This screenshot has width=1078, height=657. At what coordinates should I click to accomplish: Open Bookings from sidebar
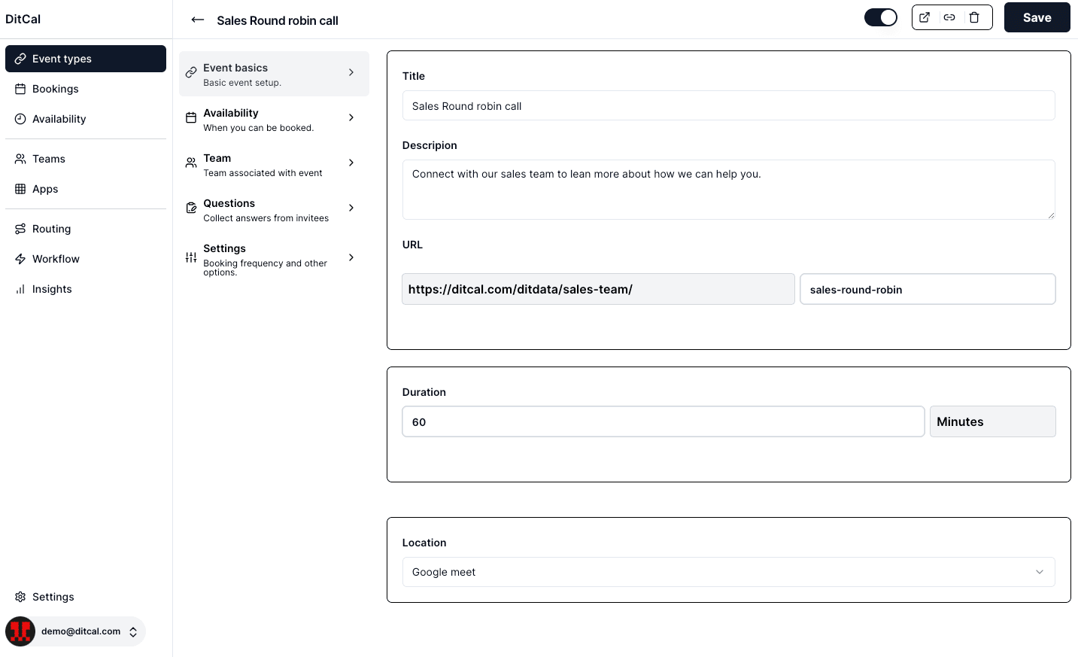tap(55, 89)
